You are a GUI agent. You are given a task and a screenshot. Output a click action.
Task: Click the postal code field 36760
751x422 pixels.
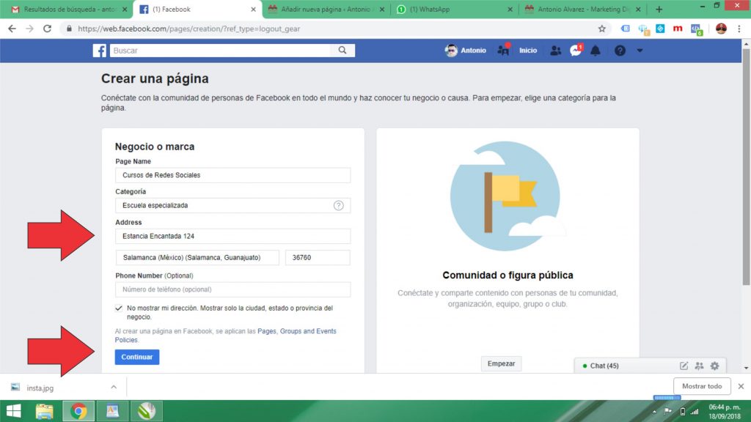[318, 257]
